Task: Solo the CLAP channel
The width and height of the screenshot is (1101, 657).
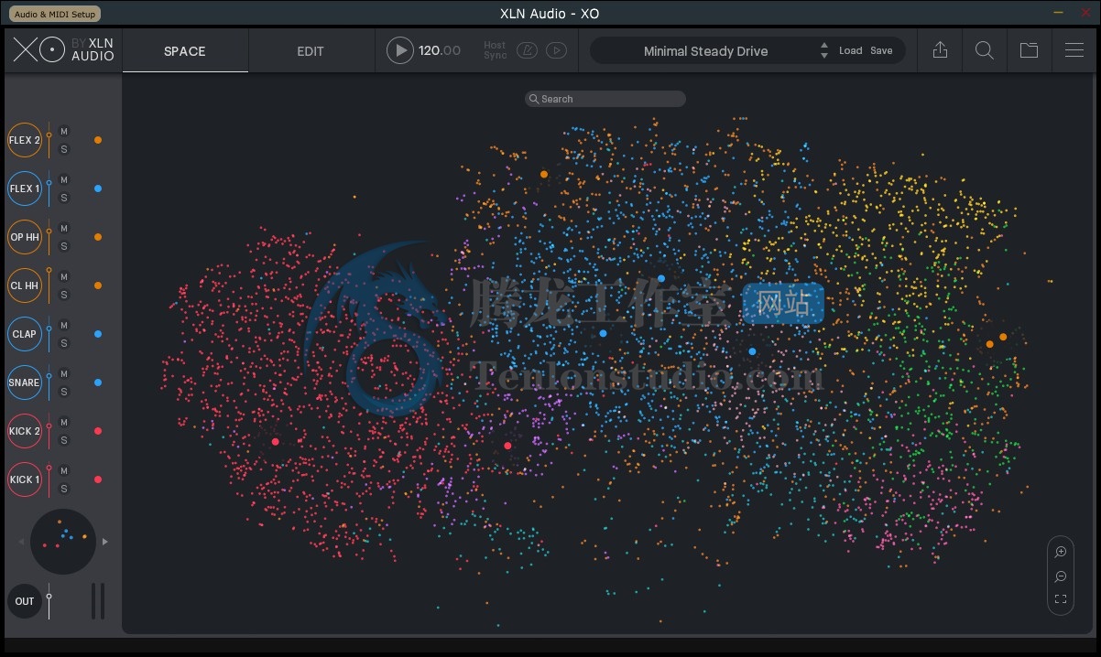Action: 64,343
